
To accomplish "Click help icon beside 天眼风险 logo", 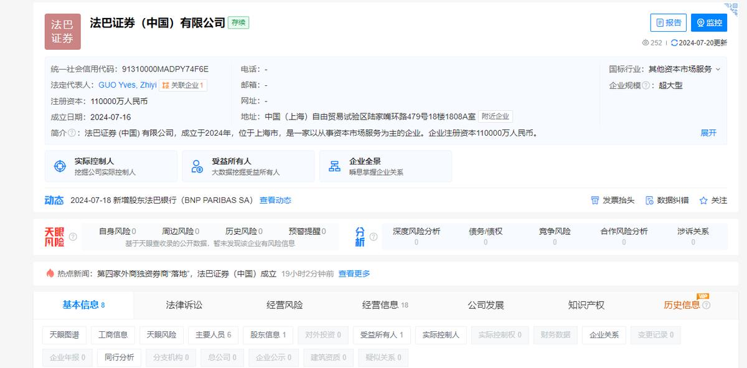I will click(x=73, y=237).
